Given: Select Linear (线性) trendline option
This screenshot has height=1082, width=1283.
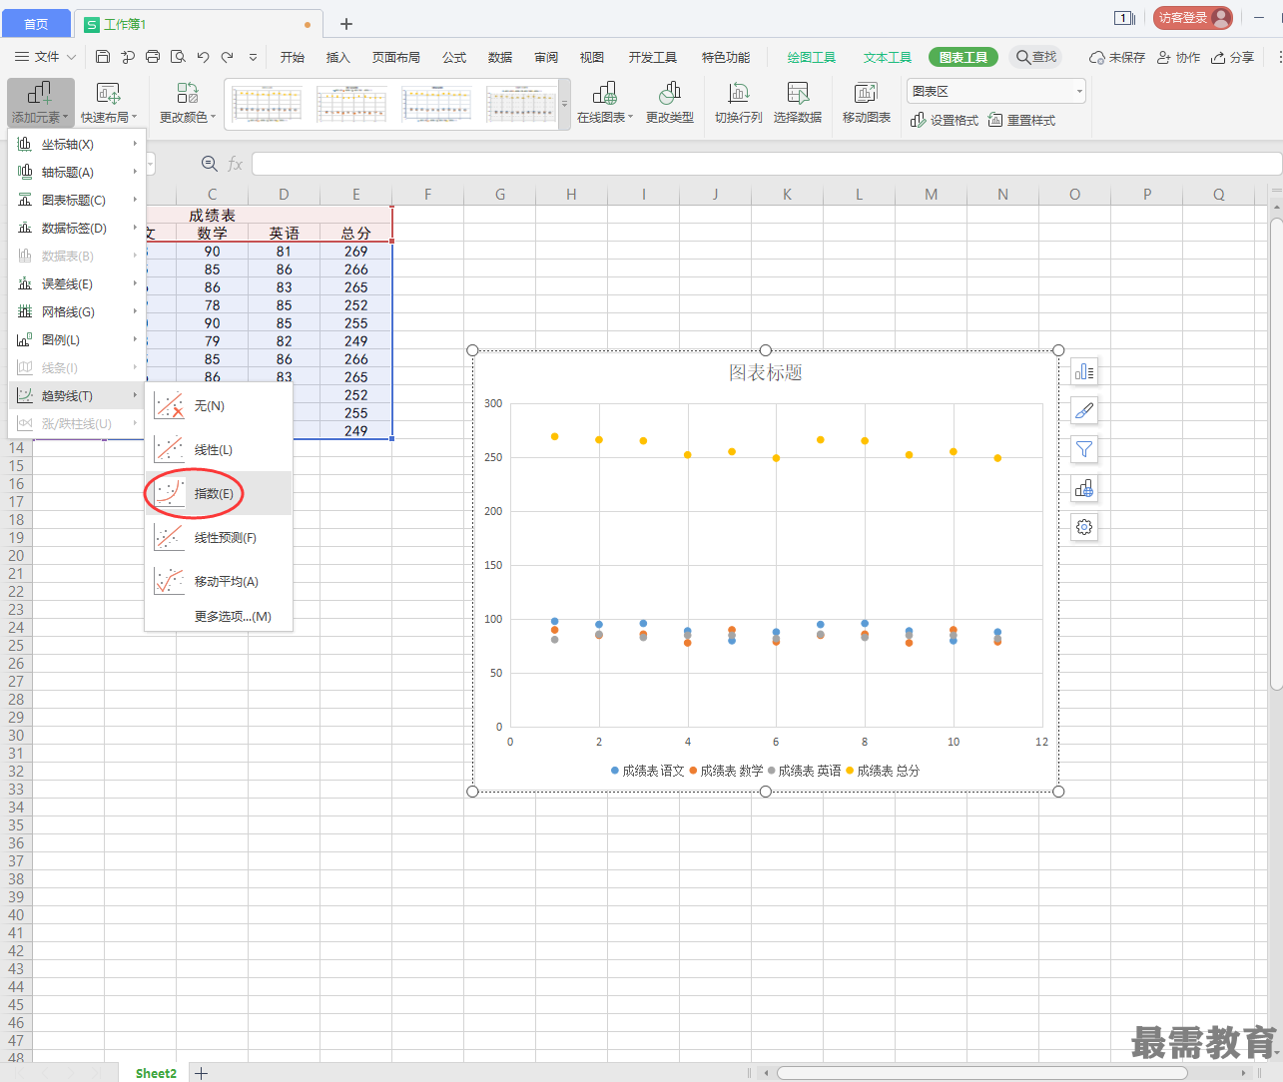Looking at the screenshot, I should tap(219, 449).
